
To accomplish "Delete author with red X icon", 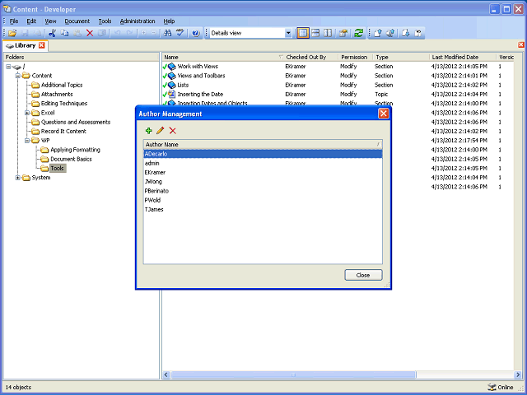I will pyautogui.click(x=172, y=131).
